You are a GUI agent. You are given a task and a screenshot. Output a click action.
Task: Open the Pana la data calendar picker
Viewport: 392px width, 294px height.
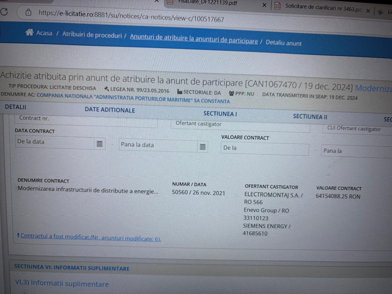(203, 147)
